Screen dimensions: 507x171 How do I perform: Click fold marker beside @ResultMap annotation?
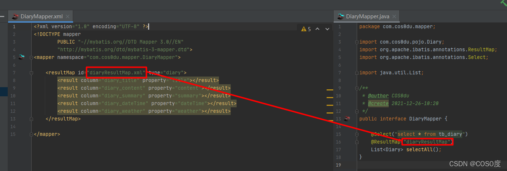pyautogui.click(x=357, y=142)
